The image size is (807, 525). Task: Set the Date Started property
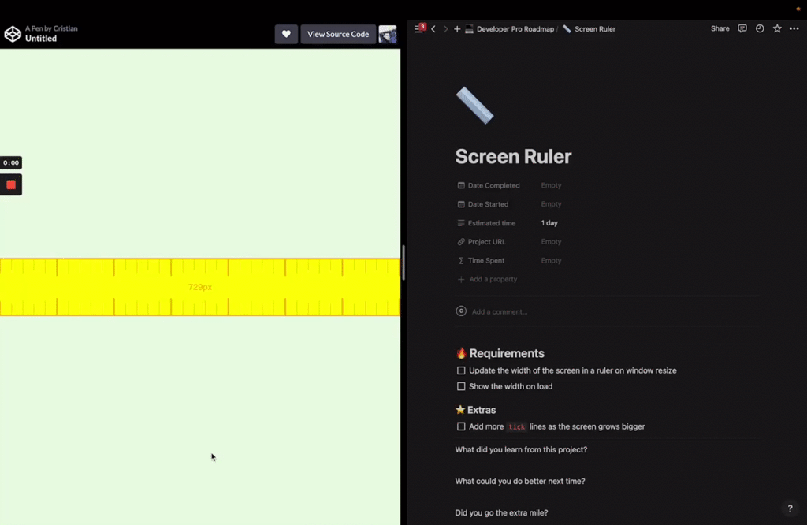point(551,204)
